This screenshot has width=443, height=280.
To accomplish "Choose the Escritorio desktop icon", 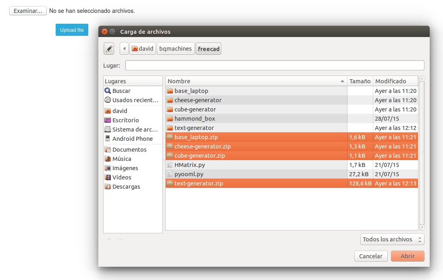I will tap(108, 120).
